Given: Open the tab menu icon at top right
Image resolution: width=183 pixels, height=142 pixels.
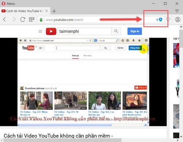Looking at the screenshot, I should (177, 11).
